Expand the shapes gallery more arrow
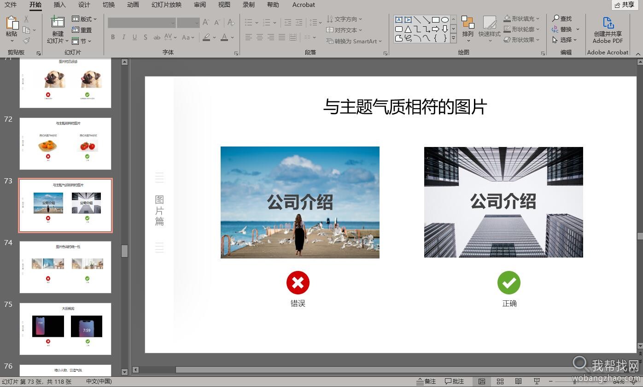 453,38
